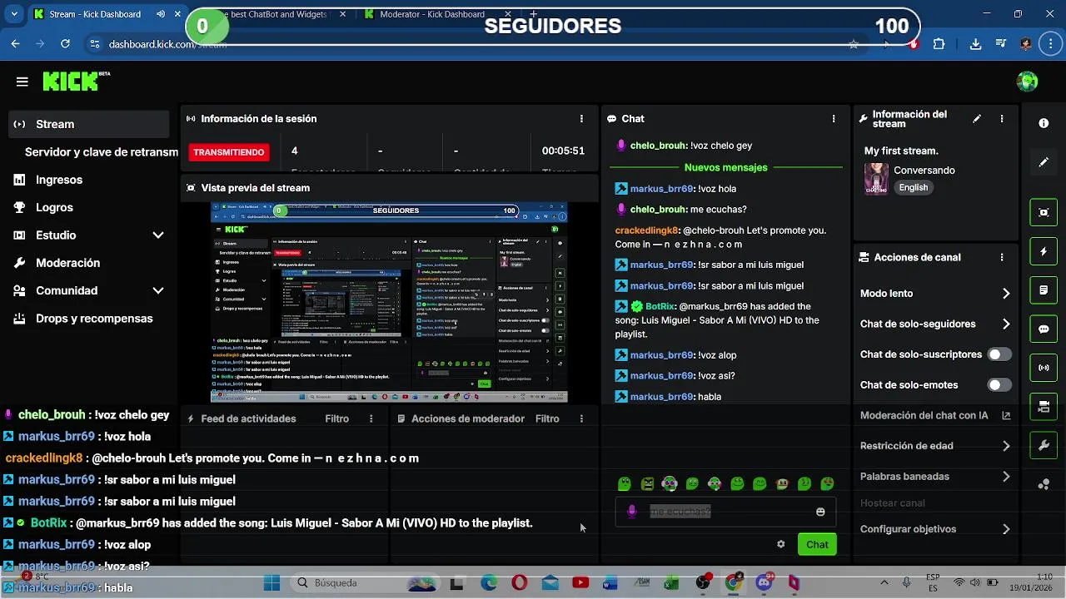Toggle the chat bubble widget icon in the sidebar
The image size is (1066, 599).
[x=1044, y=329]
